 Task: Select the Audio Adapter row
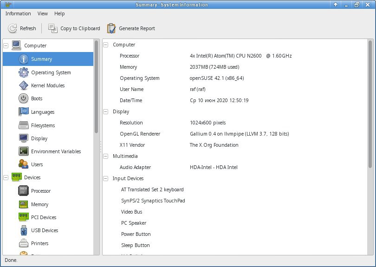tap(235, 168)
